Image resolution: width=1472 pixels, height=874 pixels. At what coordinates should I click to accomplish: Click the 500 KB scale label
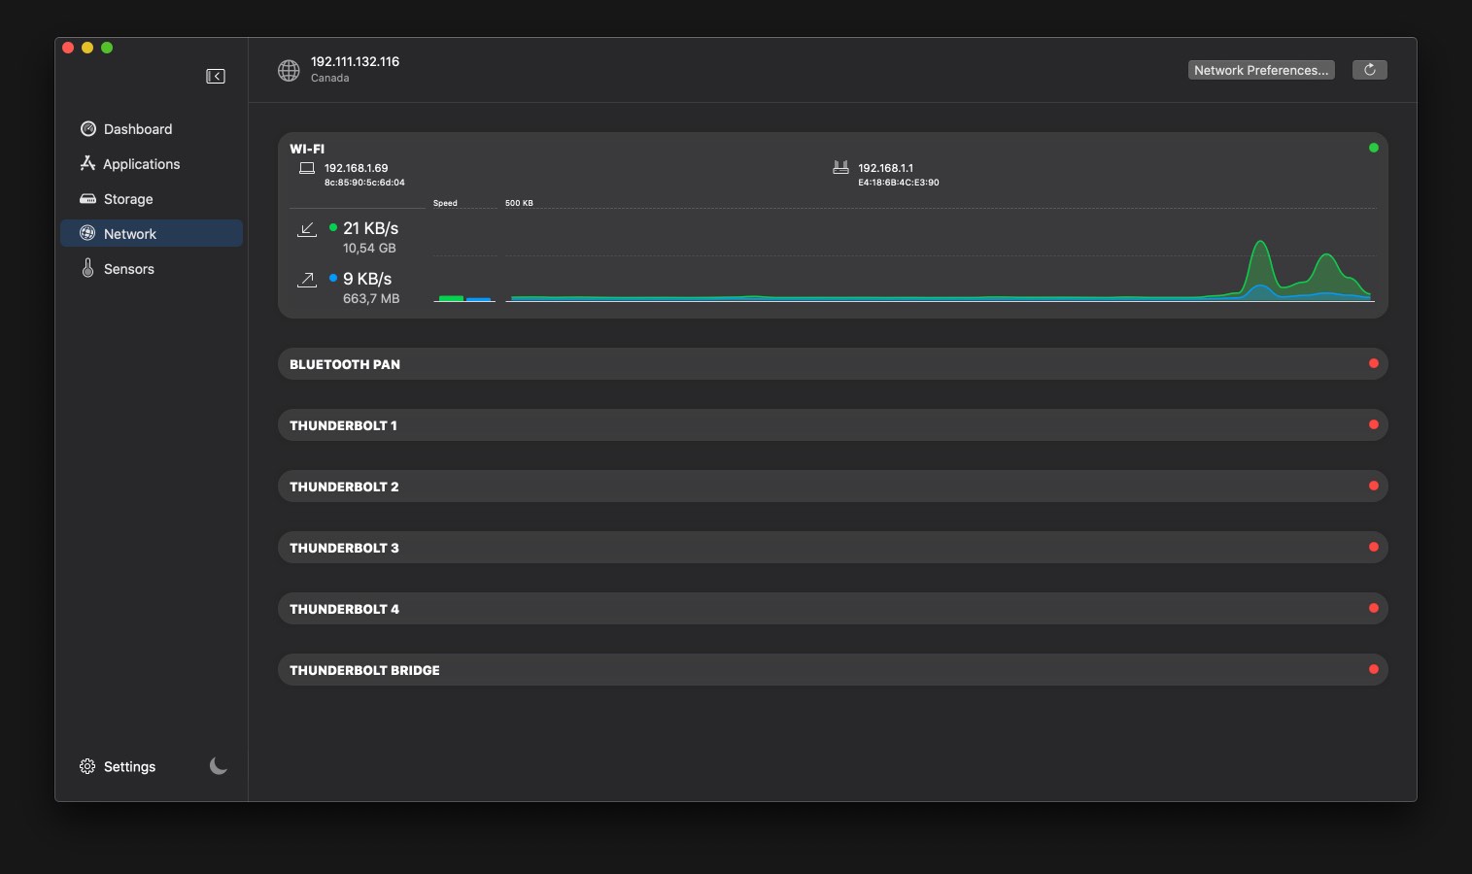[x=519, y=203]
